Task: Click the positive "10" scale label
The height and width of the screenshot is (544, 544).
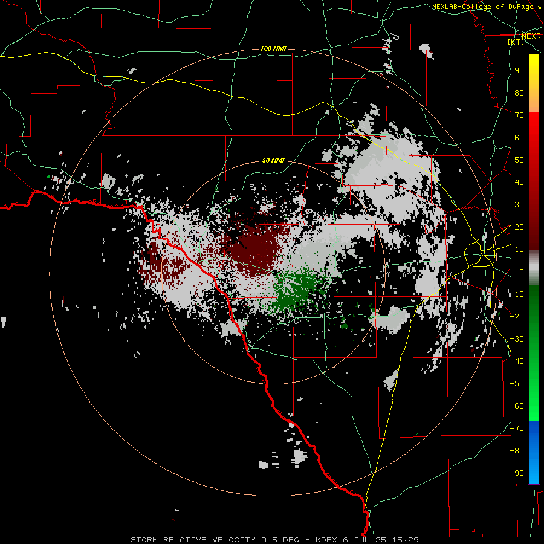Action: 519,250
